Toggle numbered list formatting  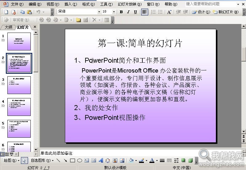click(x=153, y=12)
